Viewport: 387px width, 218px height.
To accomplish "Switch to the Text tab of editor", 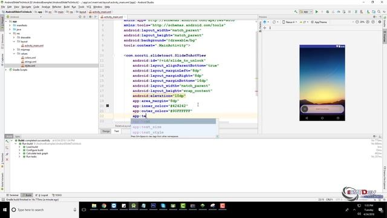I will pyautogui.click(x=116, y=131).
